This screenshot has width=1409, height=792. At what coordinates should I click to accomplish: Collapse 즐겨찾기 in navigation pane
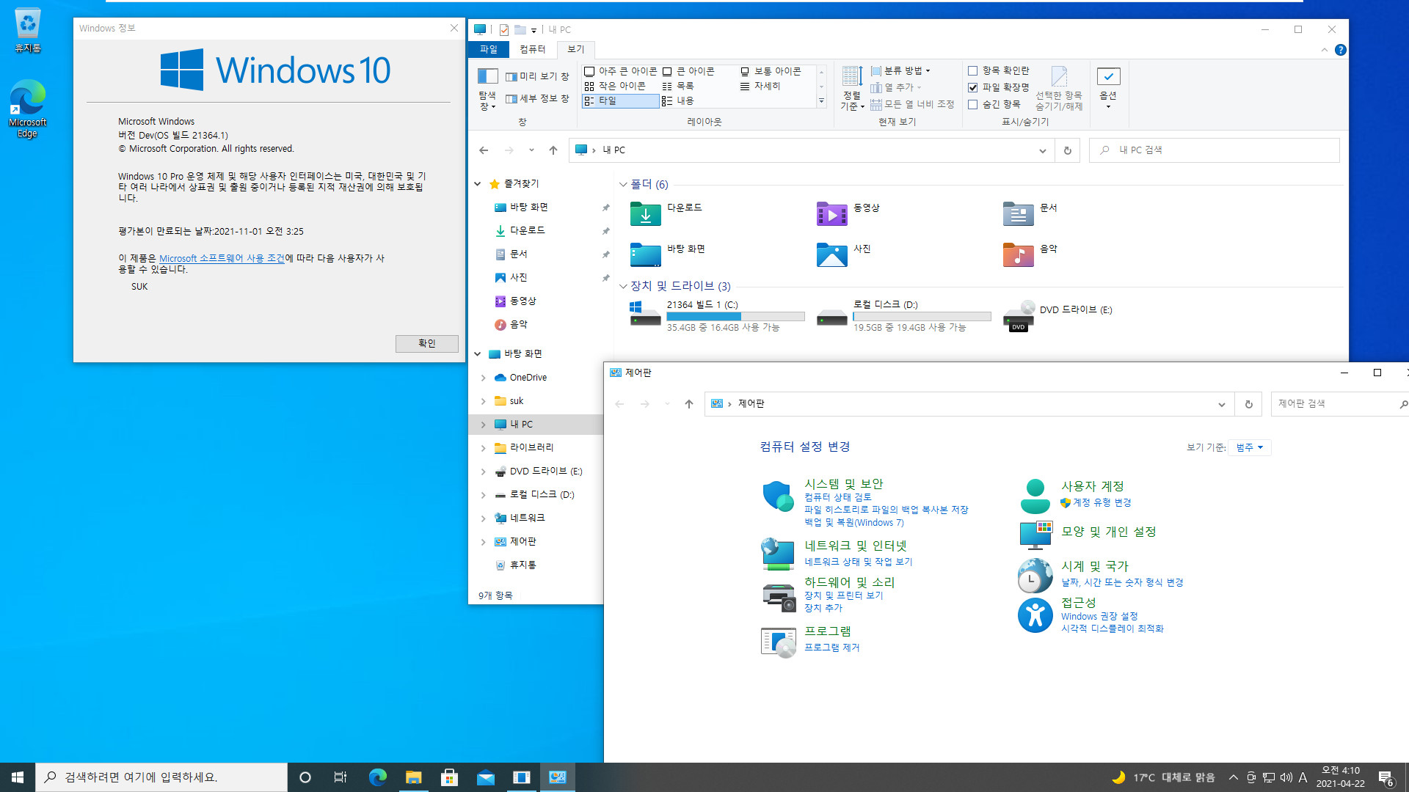[477, 184]
